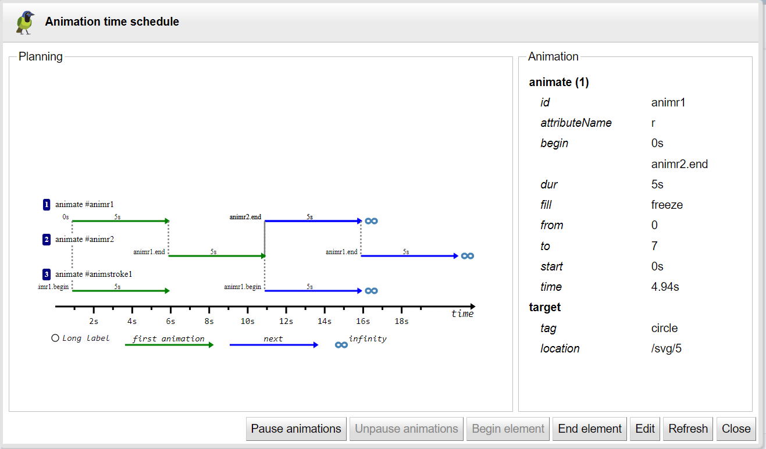Click infinity symbol ending the animstroke1 row
The width and height of the screenshot is (766, 449).
(x=371, y=291)
